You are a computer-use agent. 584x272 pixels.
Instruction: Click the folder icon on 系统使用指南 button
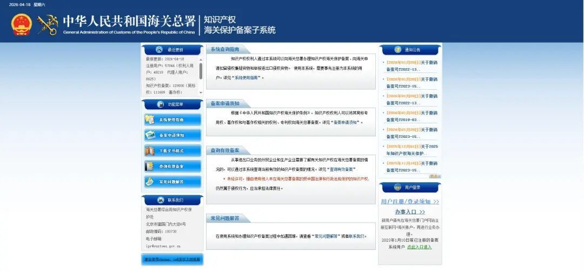click(150, 120)
